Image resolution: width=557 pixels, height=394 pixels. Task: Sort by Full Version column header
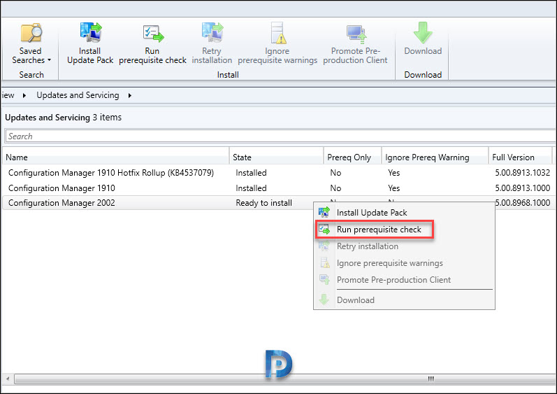click(x=520, y=157)
